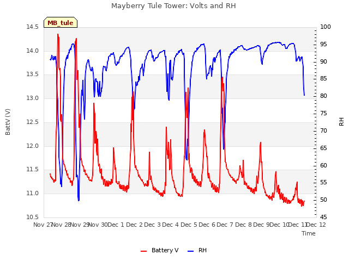Viewport: 349px width, 261px height.
Task: Click the 55 right axis tick label
Action: pos(323,183)
